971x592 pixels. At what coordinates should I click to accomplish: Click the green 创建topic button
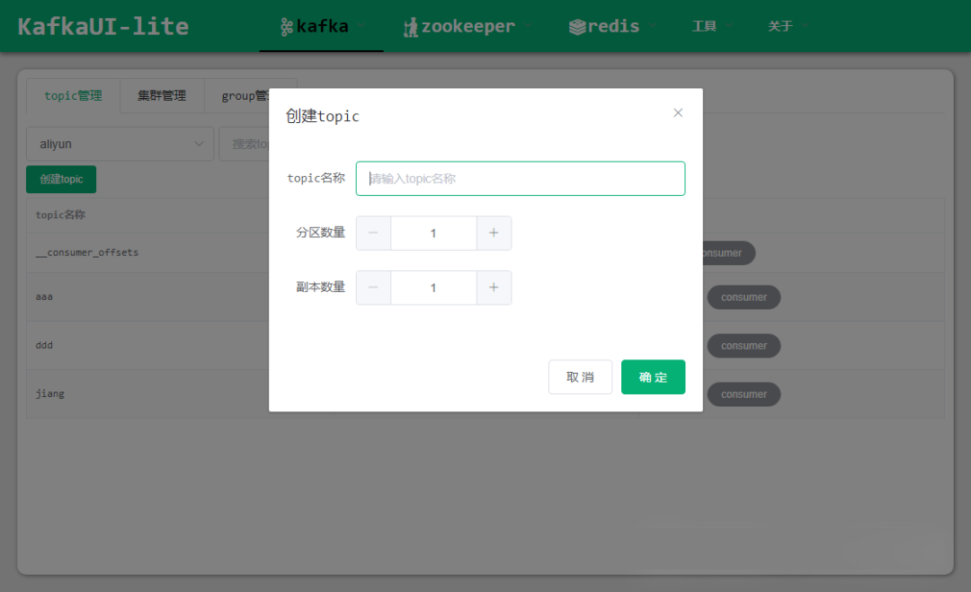point(61,180)
